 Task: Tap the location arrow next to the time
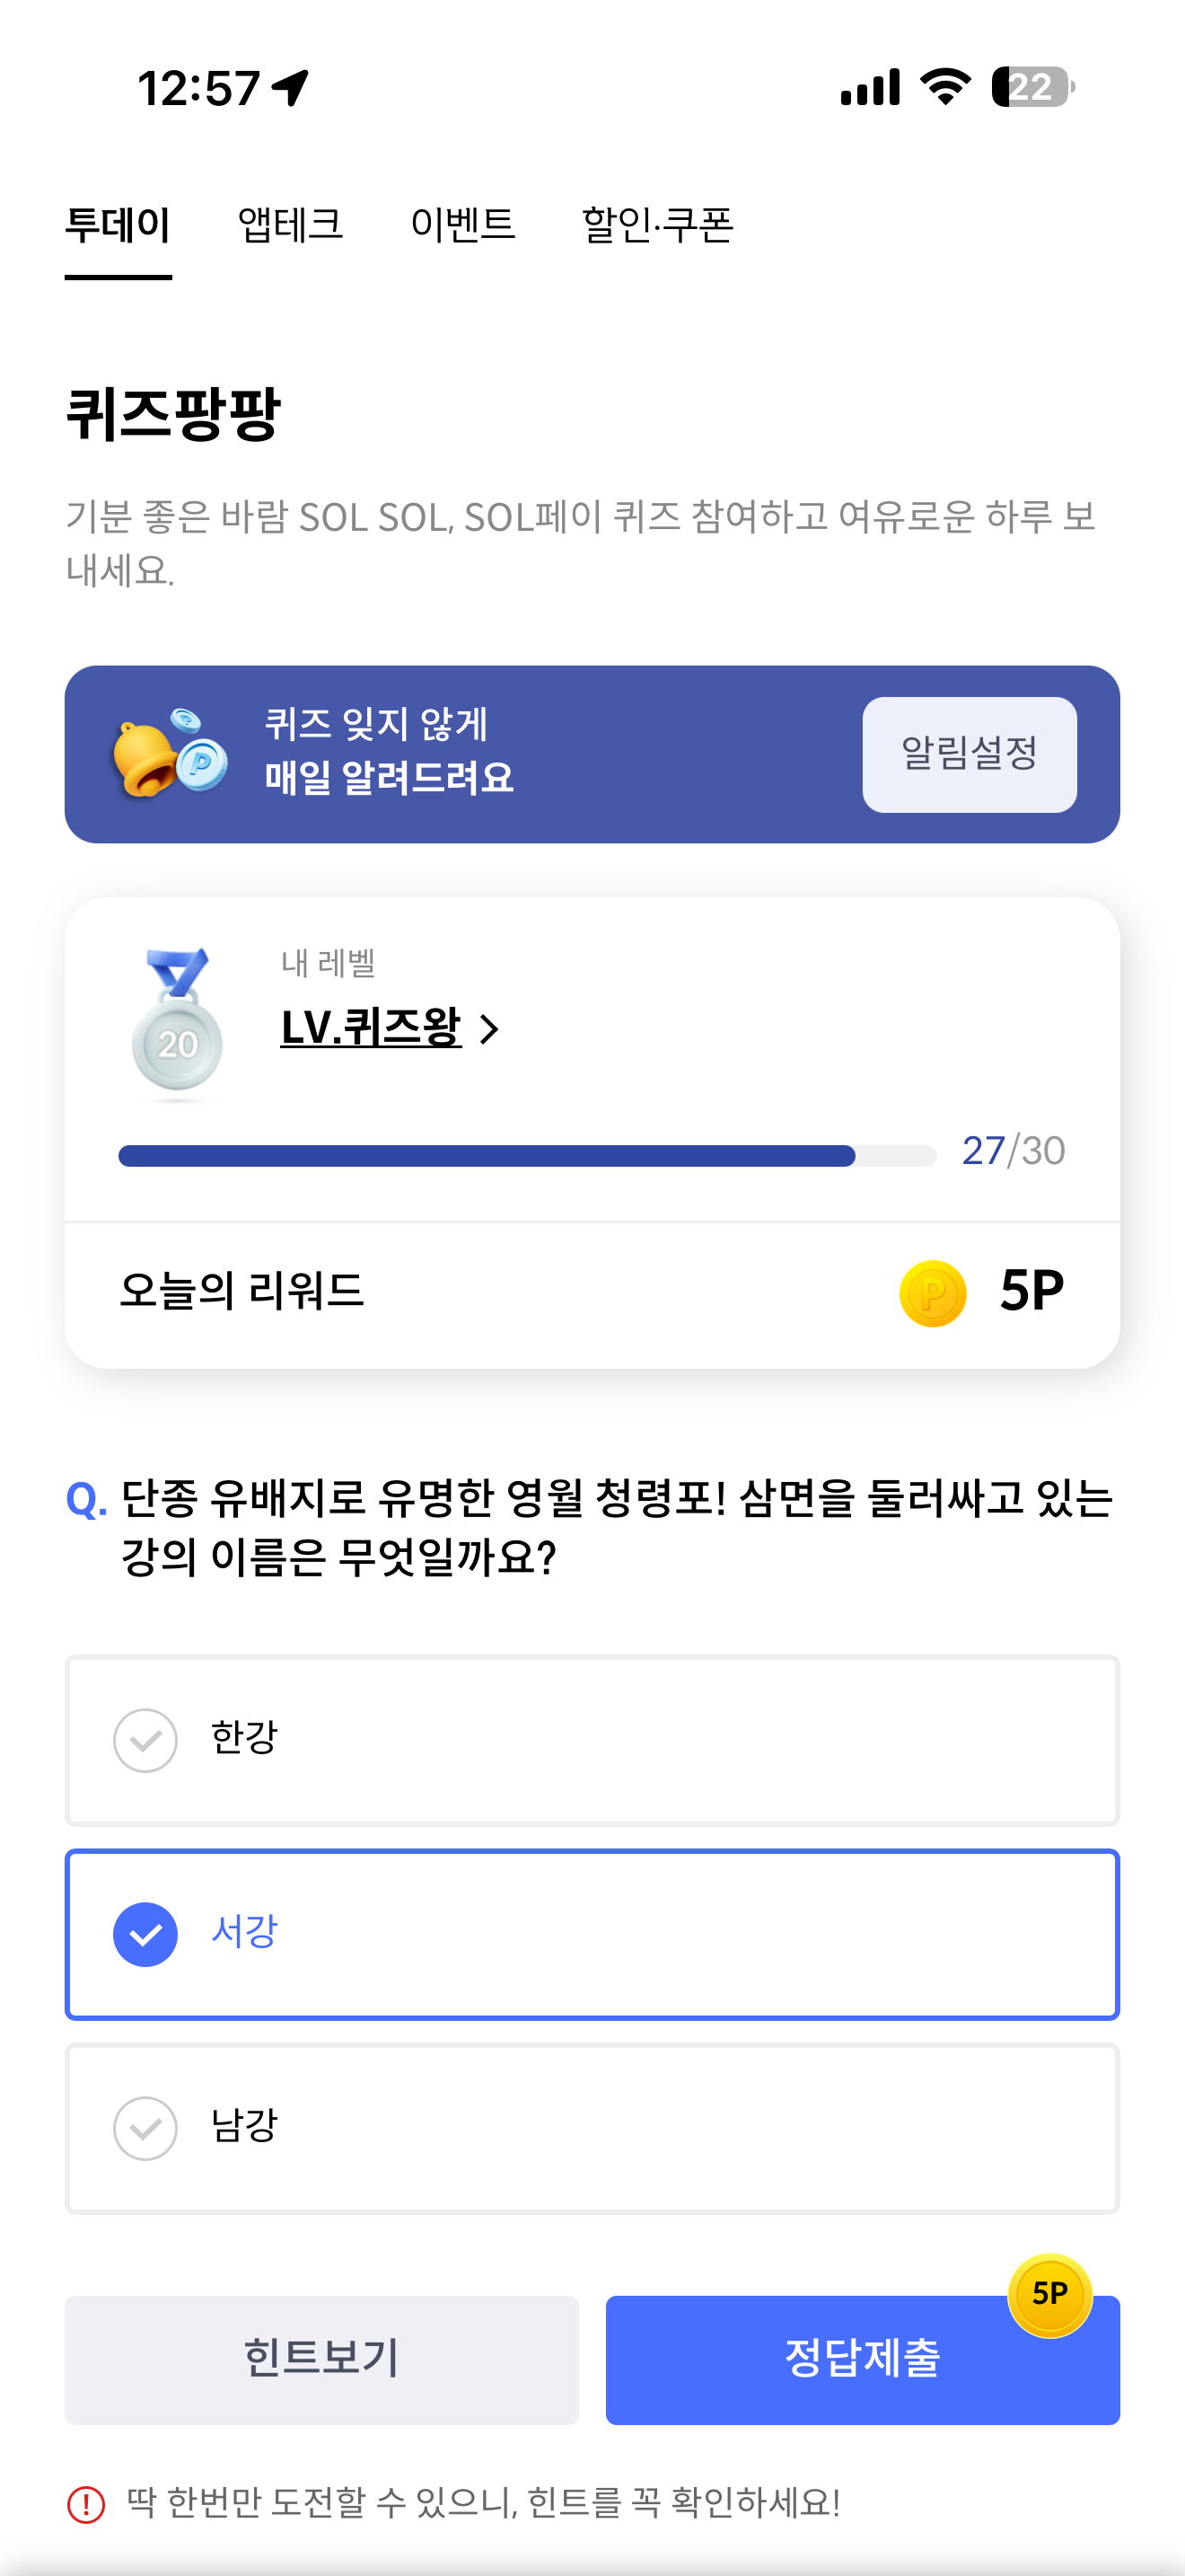(291, 88)
